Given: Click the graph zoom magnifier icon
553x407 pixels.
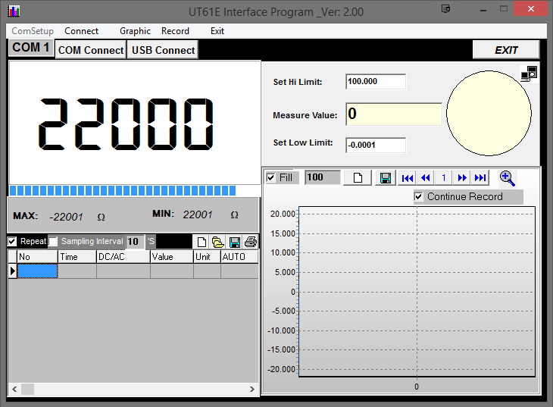Looking at the screenshot, I should click(507, 178).
